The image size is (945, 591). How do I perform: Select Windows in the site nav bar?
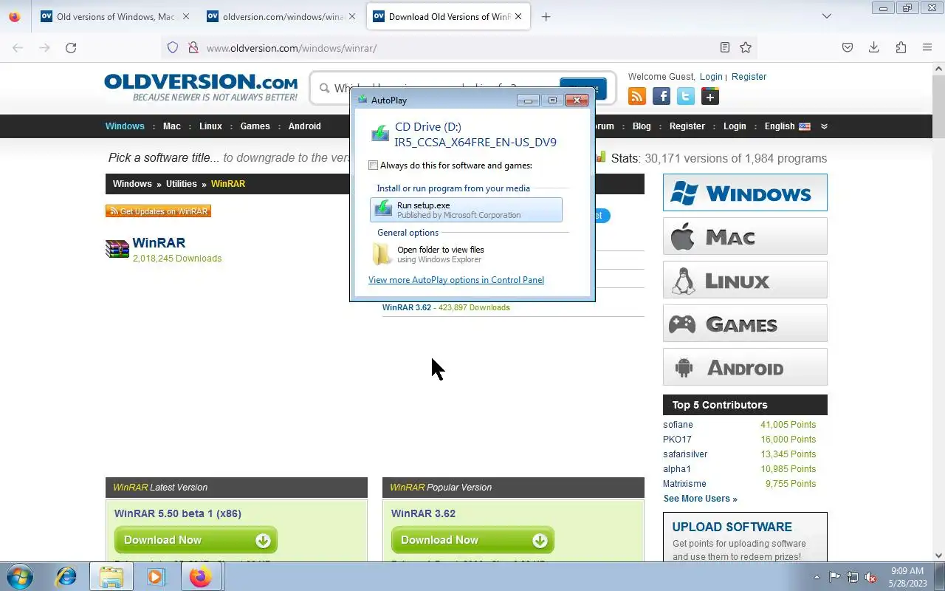pyautogui.click(x=125, y=126)
